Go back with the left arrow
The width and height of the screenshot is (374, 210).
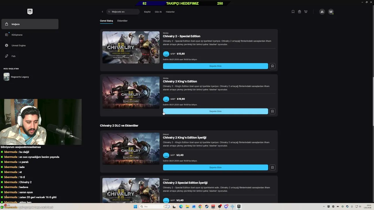click(x=102, y=12)
